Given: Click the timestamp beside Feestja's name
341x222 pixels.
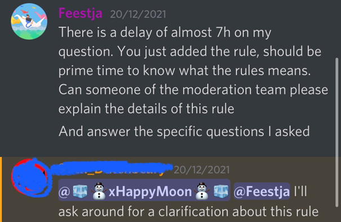Looking at the screenshot, I should tap(138, 15).
